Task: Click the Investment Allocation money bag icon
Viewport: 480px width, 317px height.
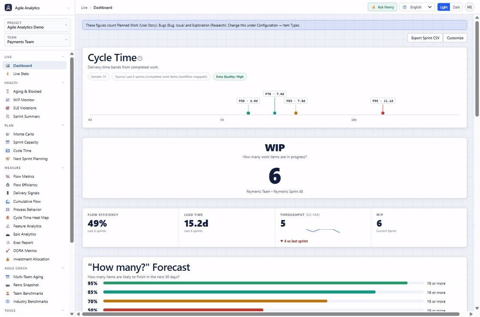Action: pos(8,259)
